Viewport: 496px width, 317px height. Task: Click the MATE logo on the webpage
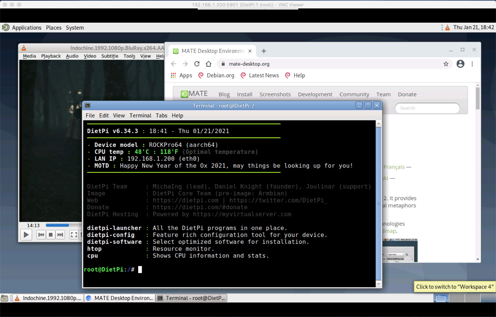click(x=194, y=94)
